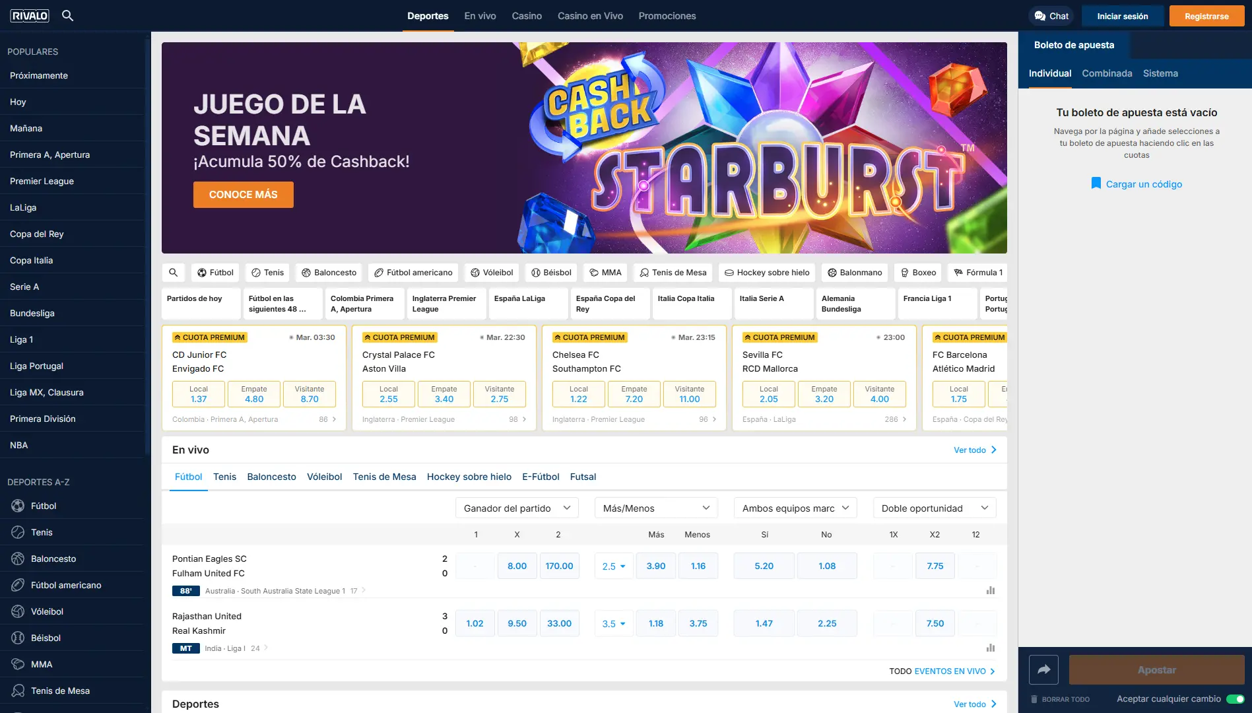This screenshot has height=713, width=1252.
Task: Open the sports search icon above the filter chips
Action: (173, 272)
